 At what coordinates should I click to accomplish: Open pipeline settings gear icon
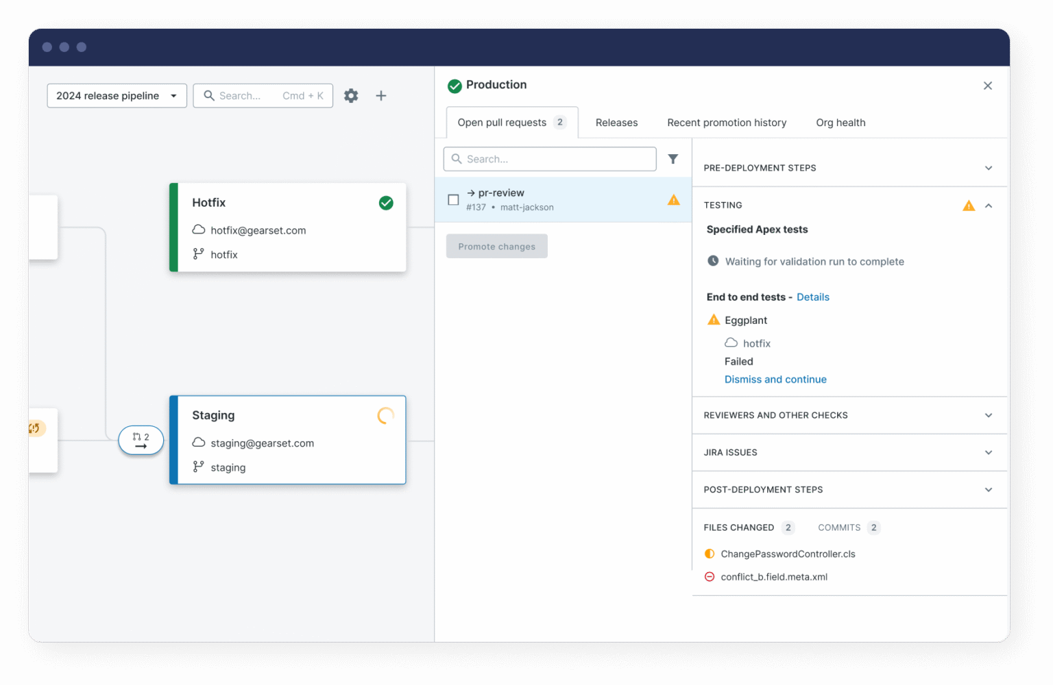point(351,96)
